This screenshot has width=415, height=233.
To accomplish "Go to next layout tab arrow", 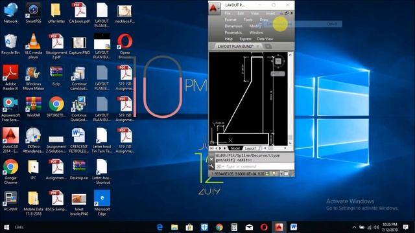I will coord(220,148).
